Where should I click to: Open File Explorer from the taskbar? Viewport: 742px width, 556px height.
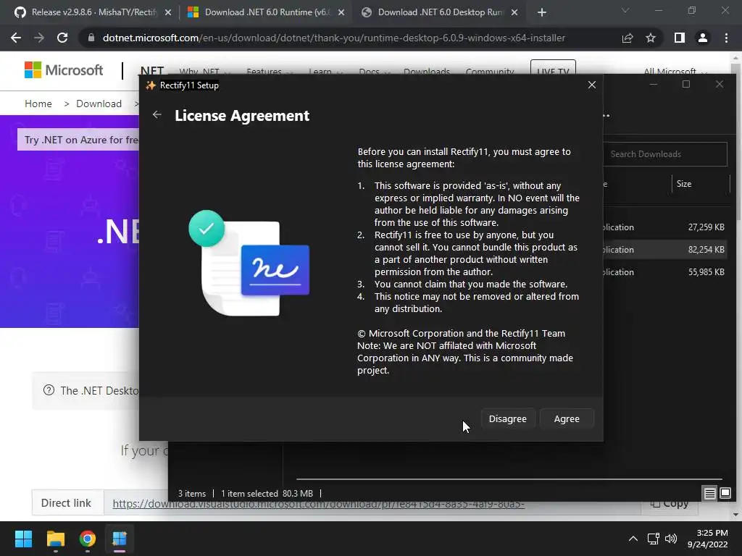55,539
